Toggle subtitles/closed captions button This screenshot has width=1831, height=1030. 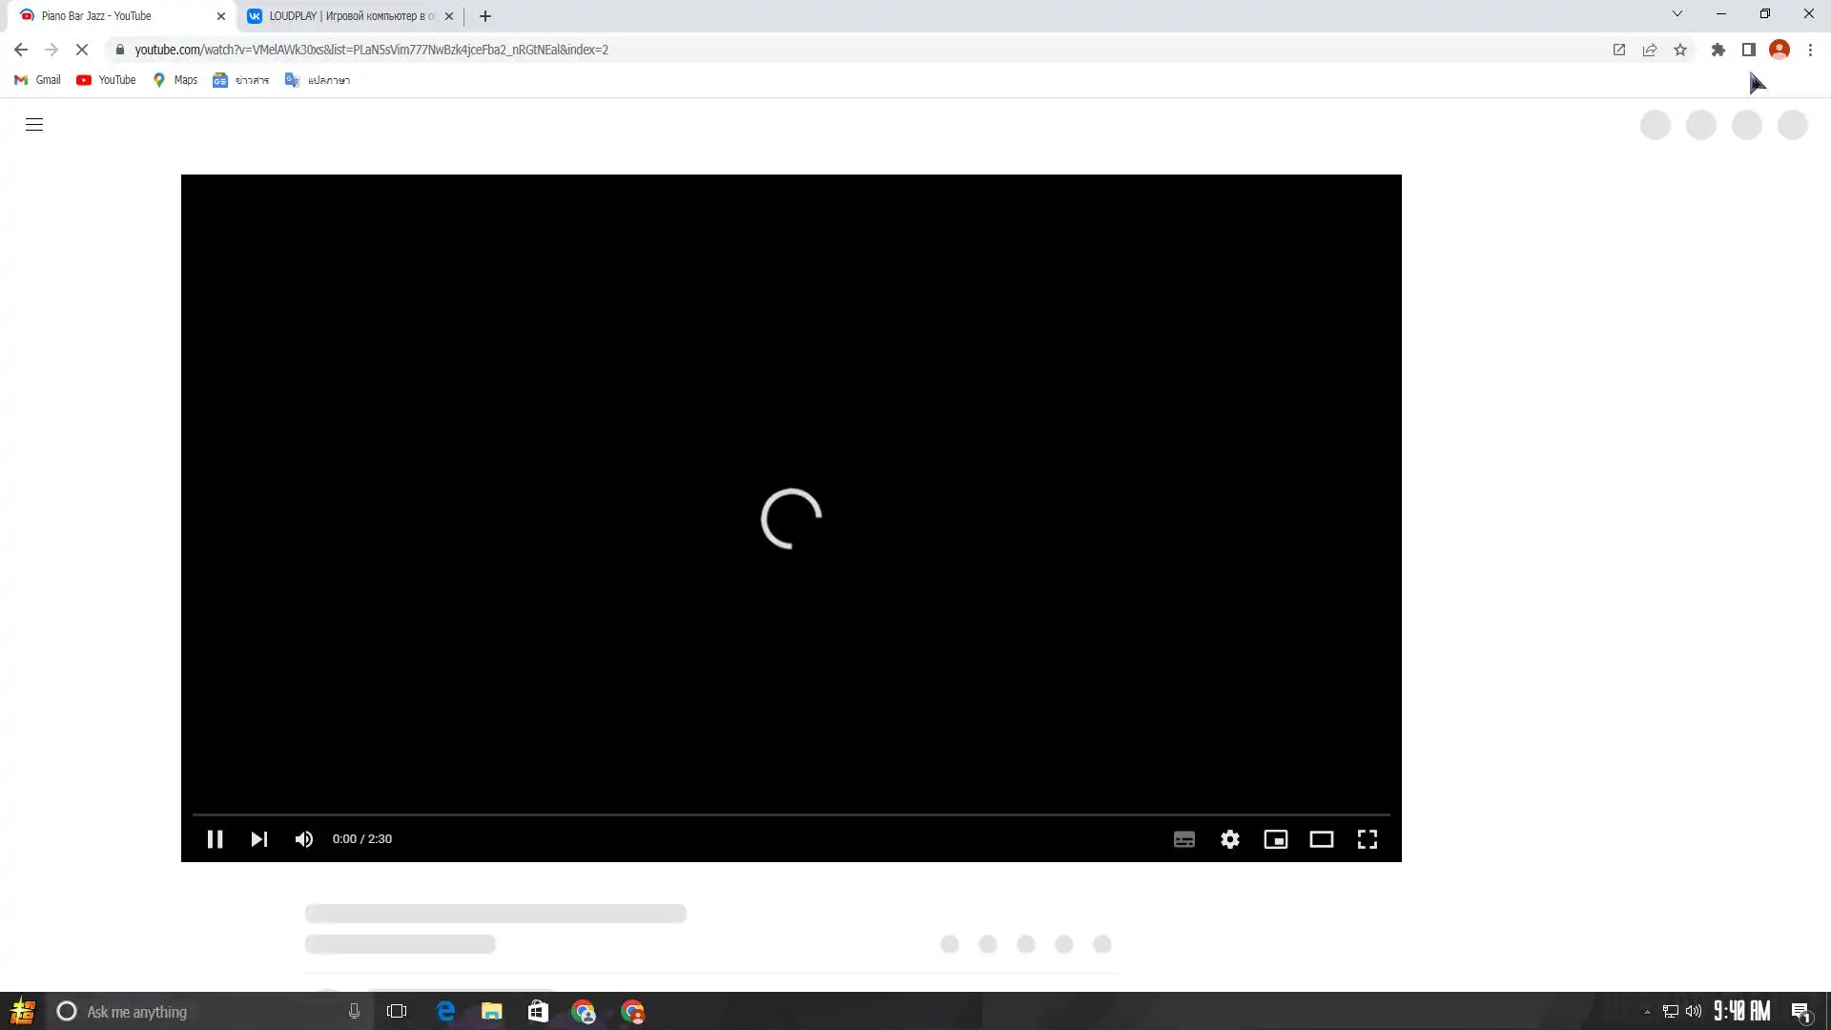[x=1183, y=839]
